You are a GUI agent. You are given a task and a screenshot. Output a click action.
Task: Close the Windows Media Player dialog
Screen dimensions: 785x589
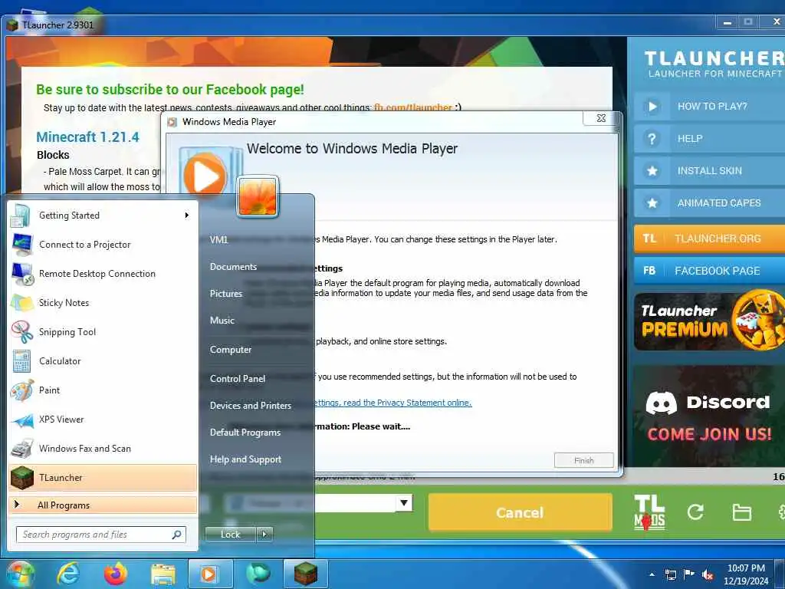tap(601, 117)
